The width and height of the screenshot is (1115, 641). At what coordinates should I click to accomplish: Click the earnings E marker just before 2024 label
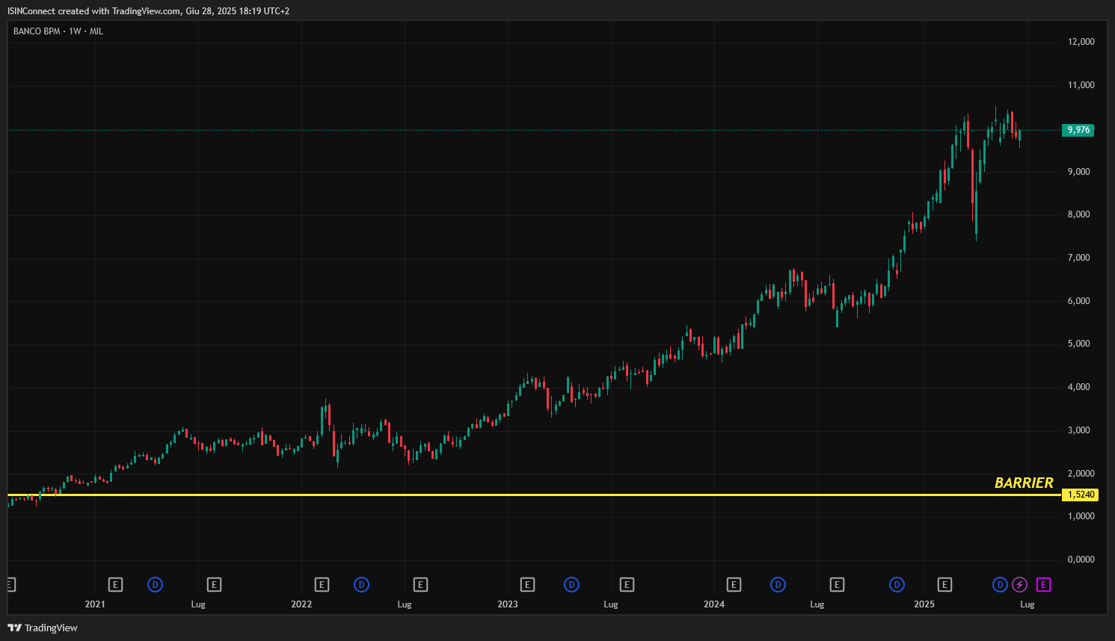[627, 585]
